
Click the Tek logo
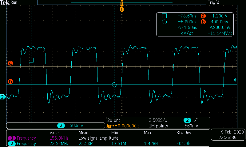click(x=5, y=2)
